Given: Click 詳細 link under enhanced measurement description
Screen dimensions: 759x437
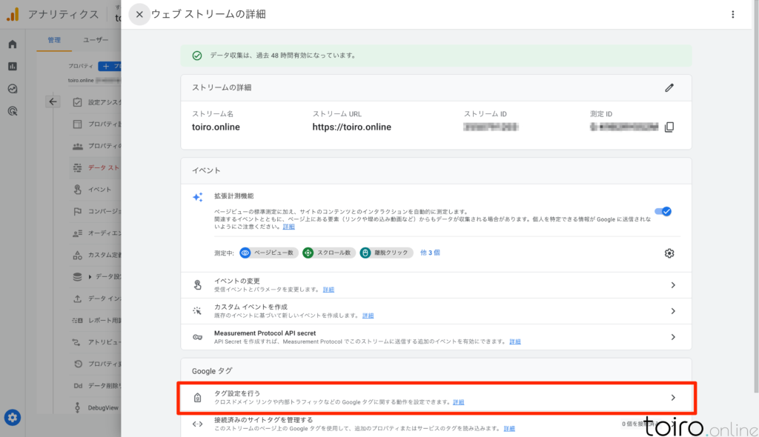Looking at the screenshot, I should [x=288, y=227].
